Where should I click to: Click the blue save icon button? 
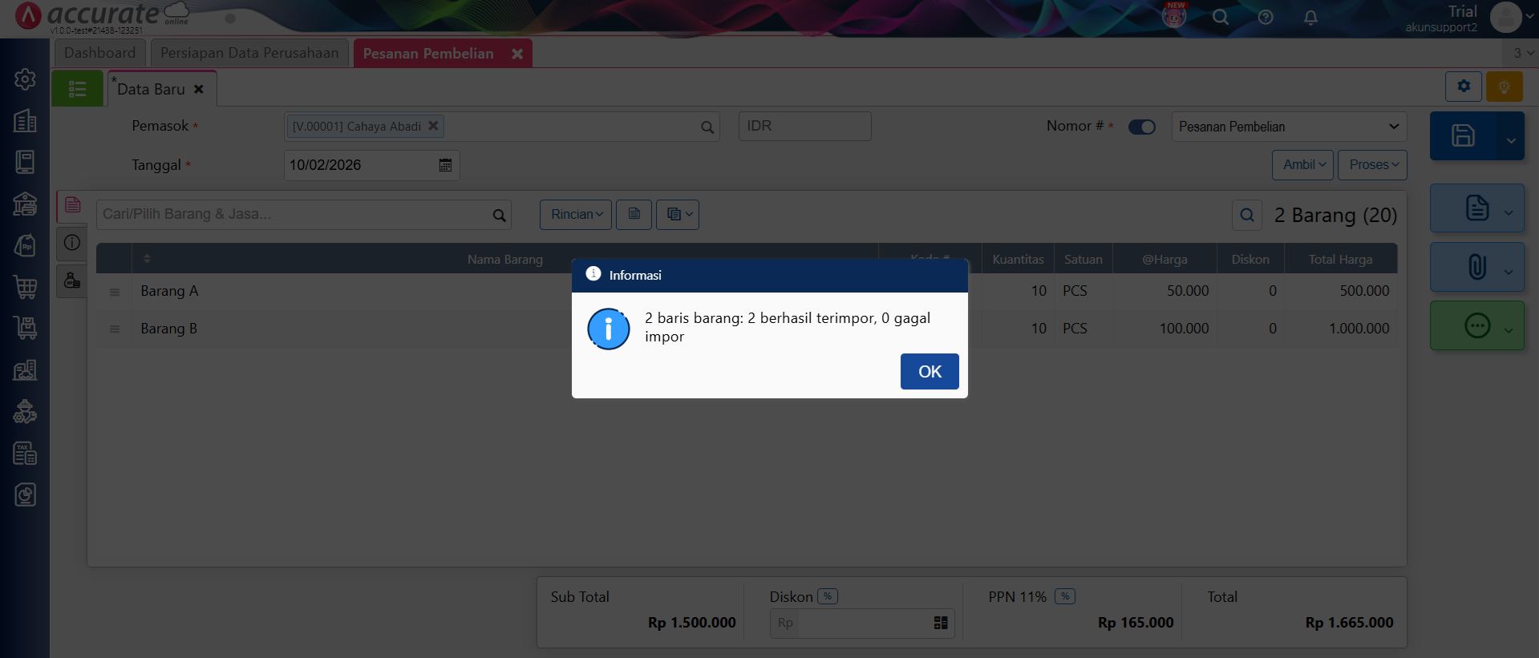pyautogui.click(x=1462, y=136)
